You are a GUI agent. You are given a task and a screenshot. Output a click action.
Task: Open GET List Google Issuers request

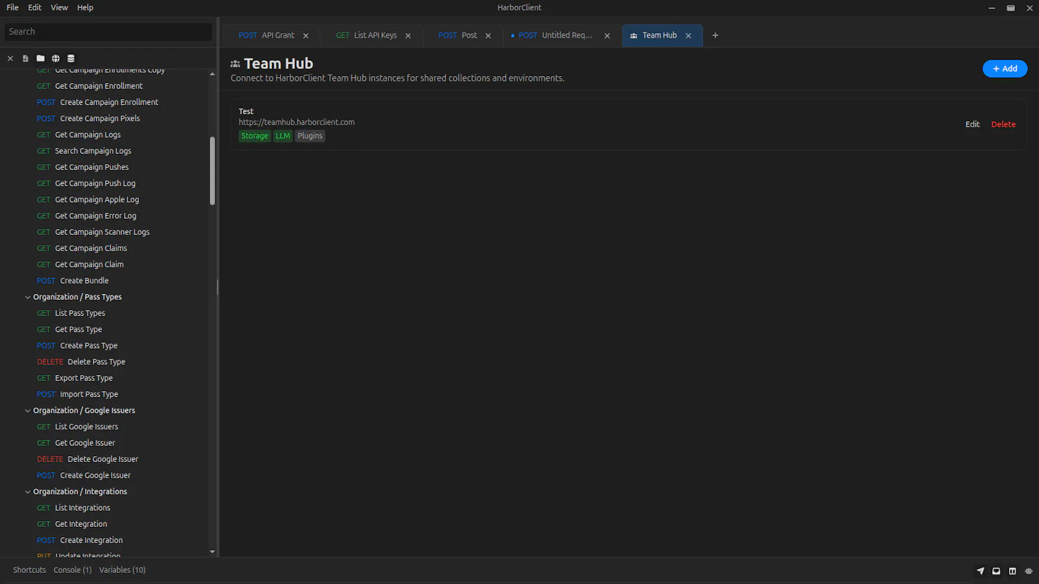tap(77, 427)
